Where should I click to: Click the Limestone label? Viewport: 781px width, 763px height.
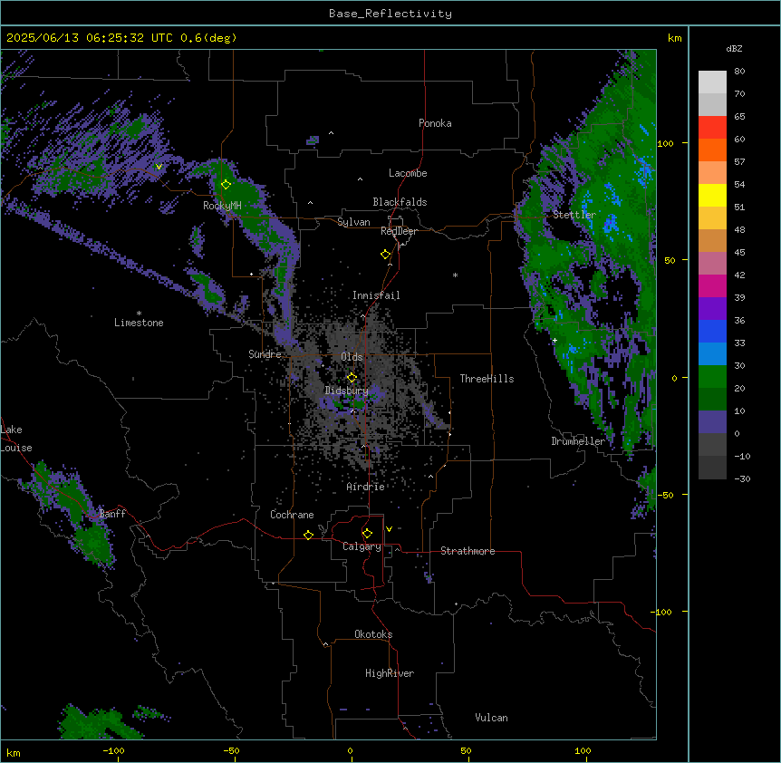click(139, 323)
